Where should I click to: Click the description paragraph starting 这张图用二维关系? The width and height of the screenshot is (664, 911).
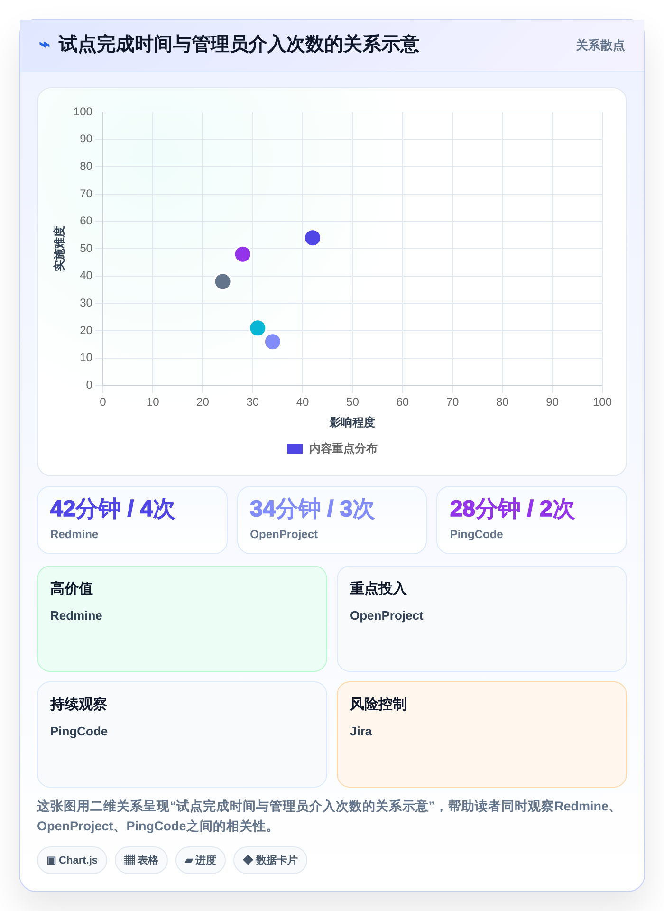tap(327, 816)
